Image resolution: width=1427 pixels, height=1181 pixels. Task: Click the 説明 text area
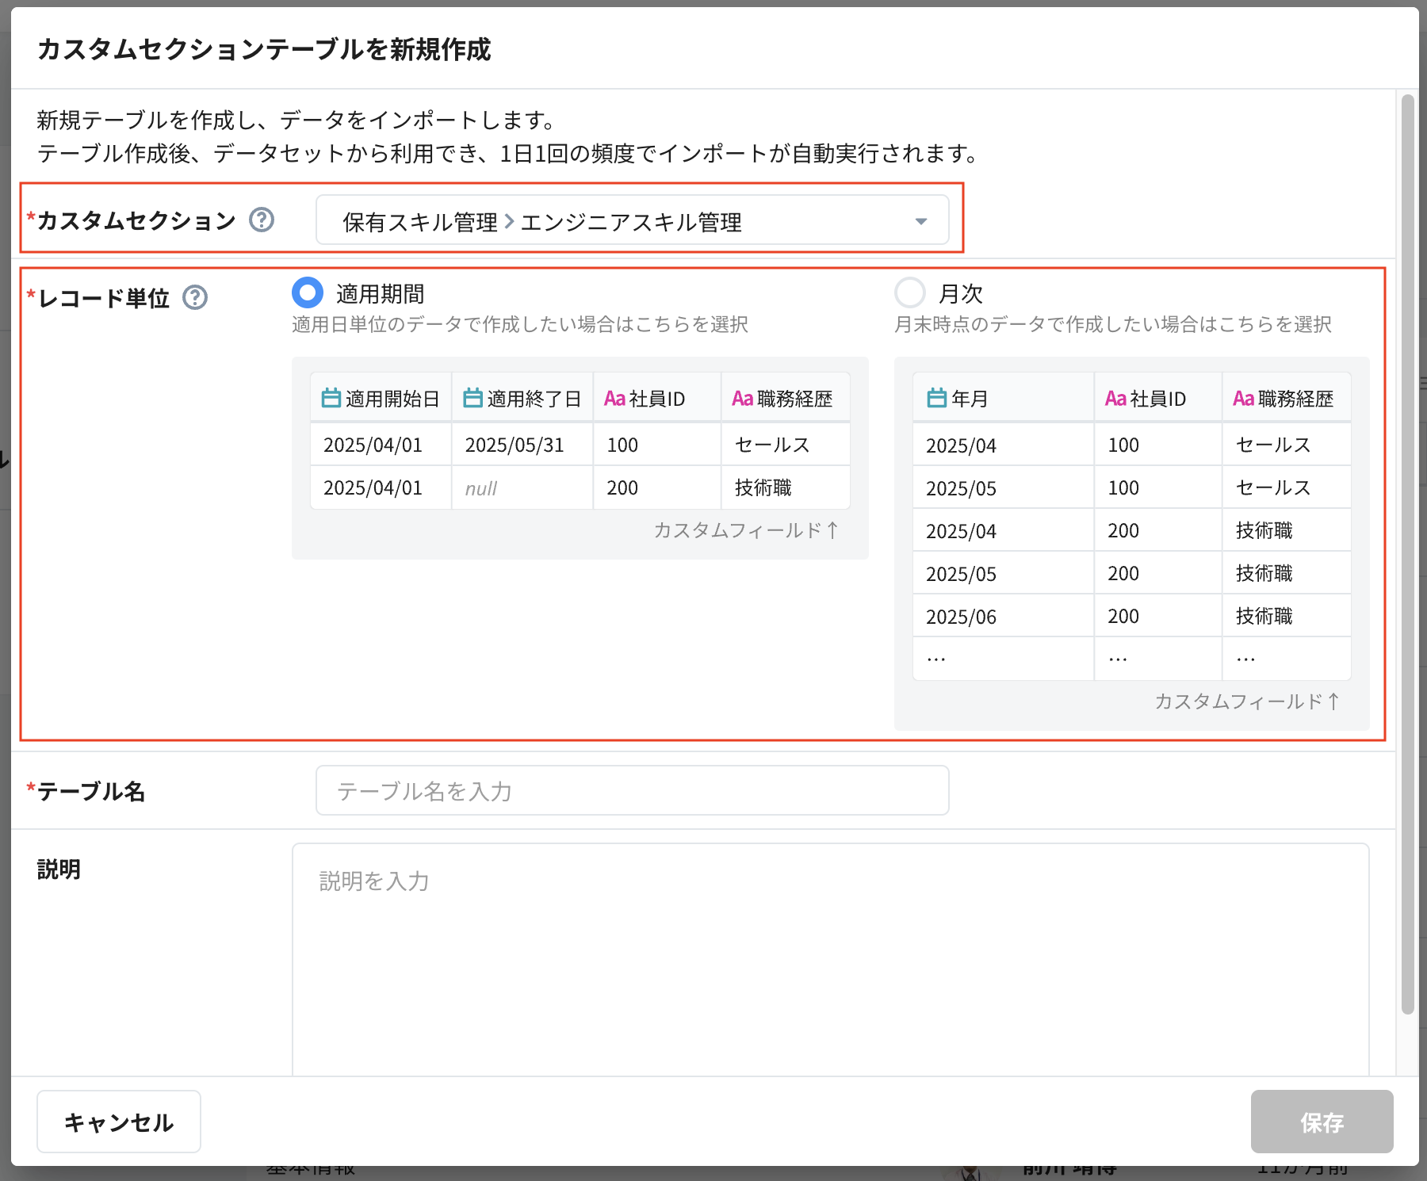point(830,959)
